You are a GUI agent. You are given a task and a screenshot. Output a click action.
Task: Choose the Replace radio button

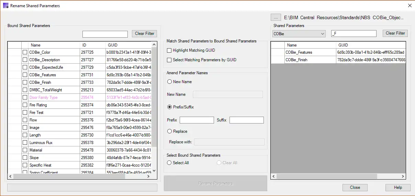coord(169,131)
